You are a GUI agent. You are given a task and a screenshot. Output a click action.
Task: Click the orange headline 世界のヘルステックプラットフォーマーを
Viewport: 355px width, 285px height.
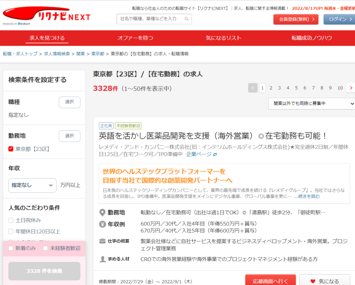[164, 171]
